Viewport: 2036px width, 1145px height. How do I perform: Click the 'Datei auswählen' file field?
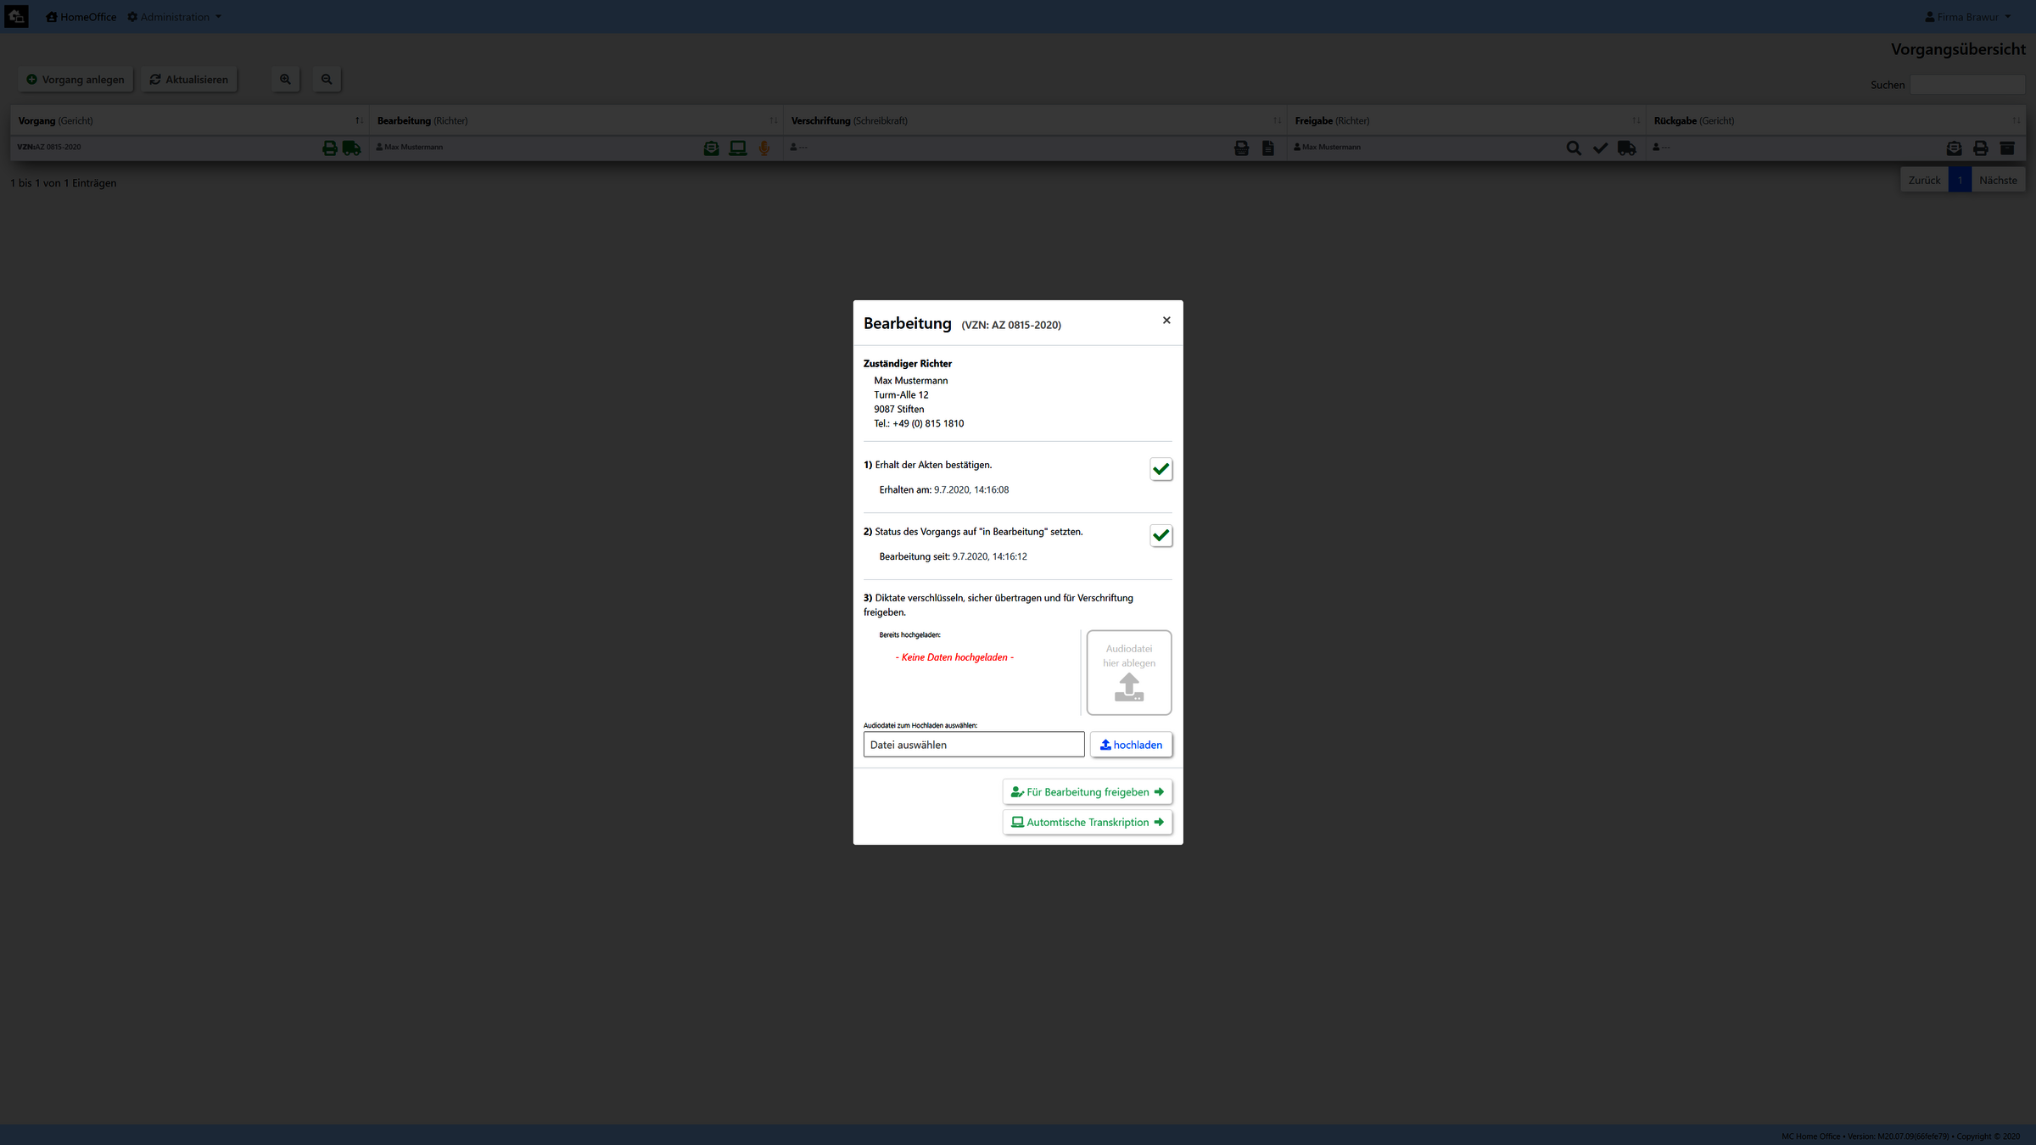[973, 745]
